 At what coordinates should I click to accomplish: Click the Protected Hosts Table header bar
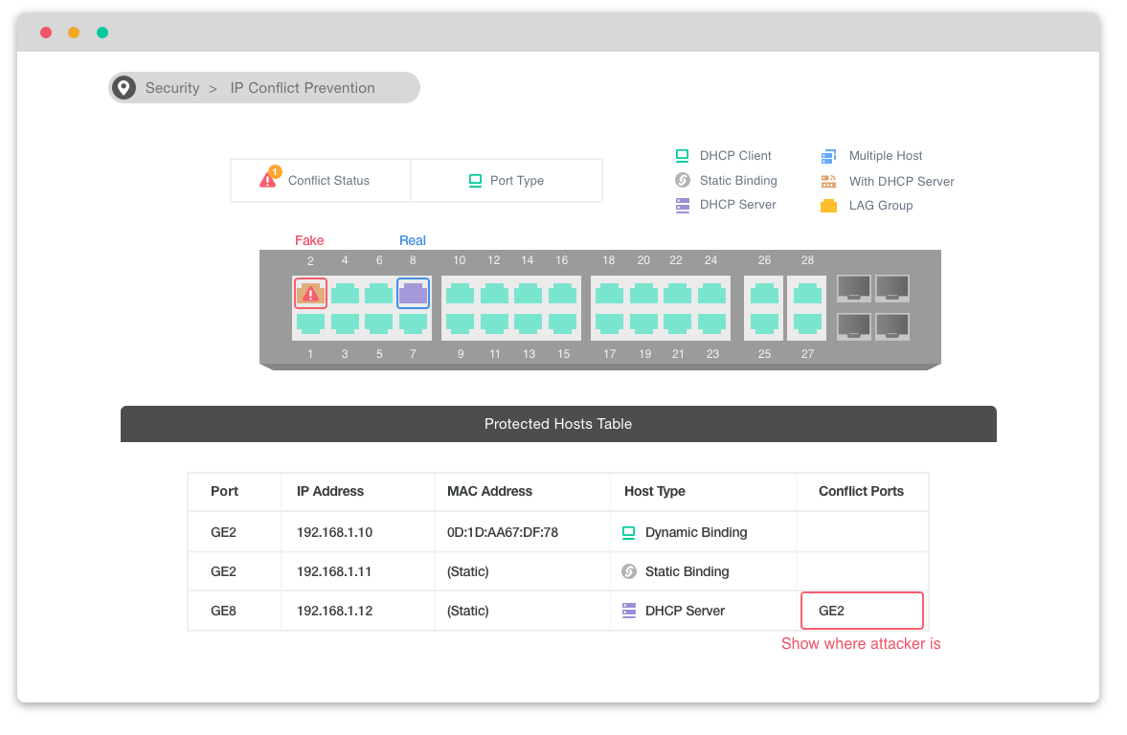pyautogui.click(x=558, y=424)
